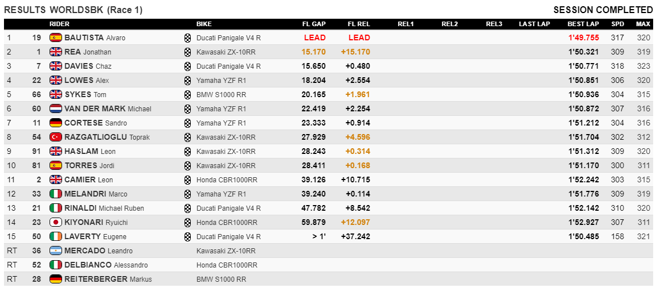Click Japanese flag beside Kiyonari
Viewport: 656px width, 288px height.
(x=56, y=223)
